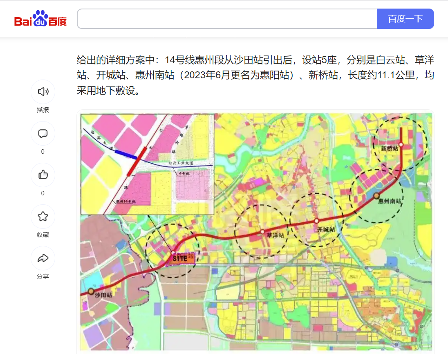Viewport: 448px width, 354px height.
Task: Click the 播报 text label
Action: point(43,110)
